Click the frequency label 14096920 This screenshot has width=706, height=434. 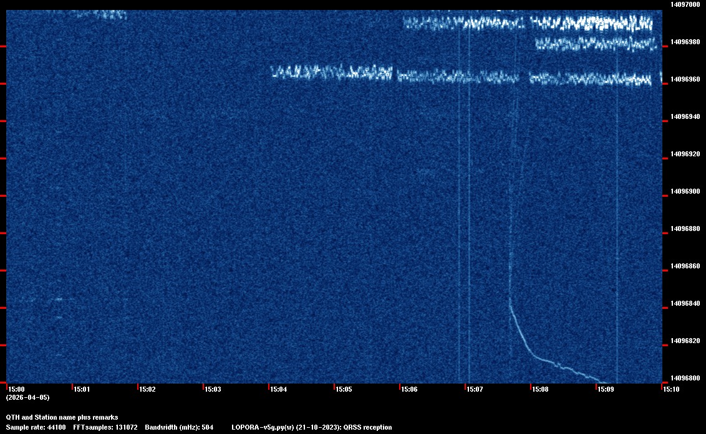685,154
